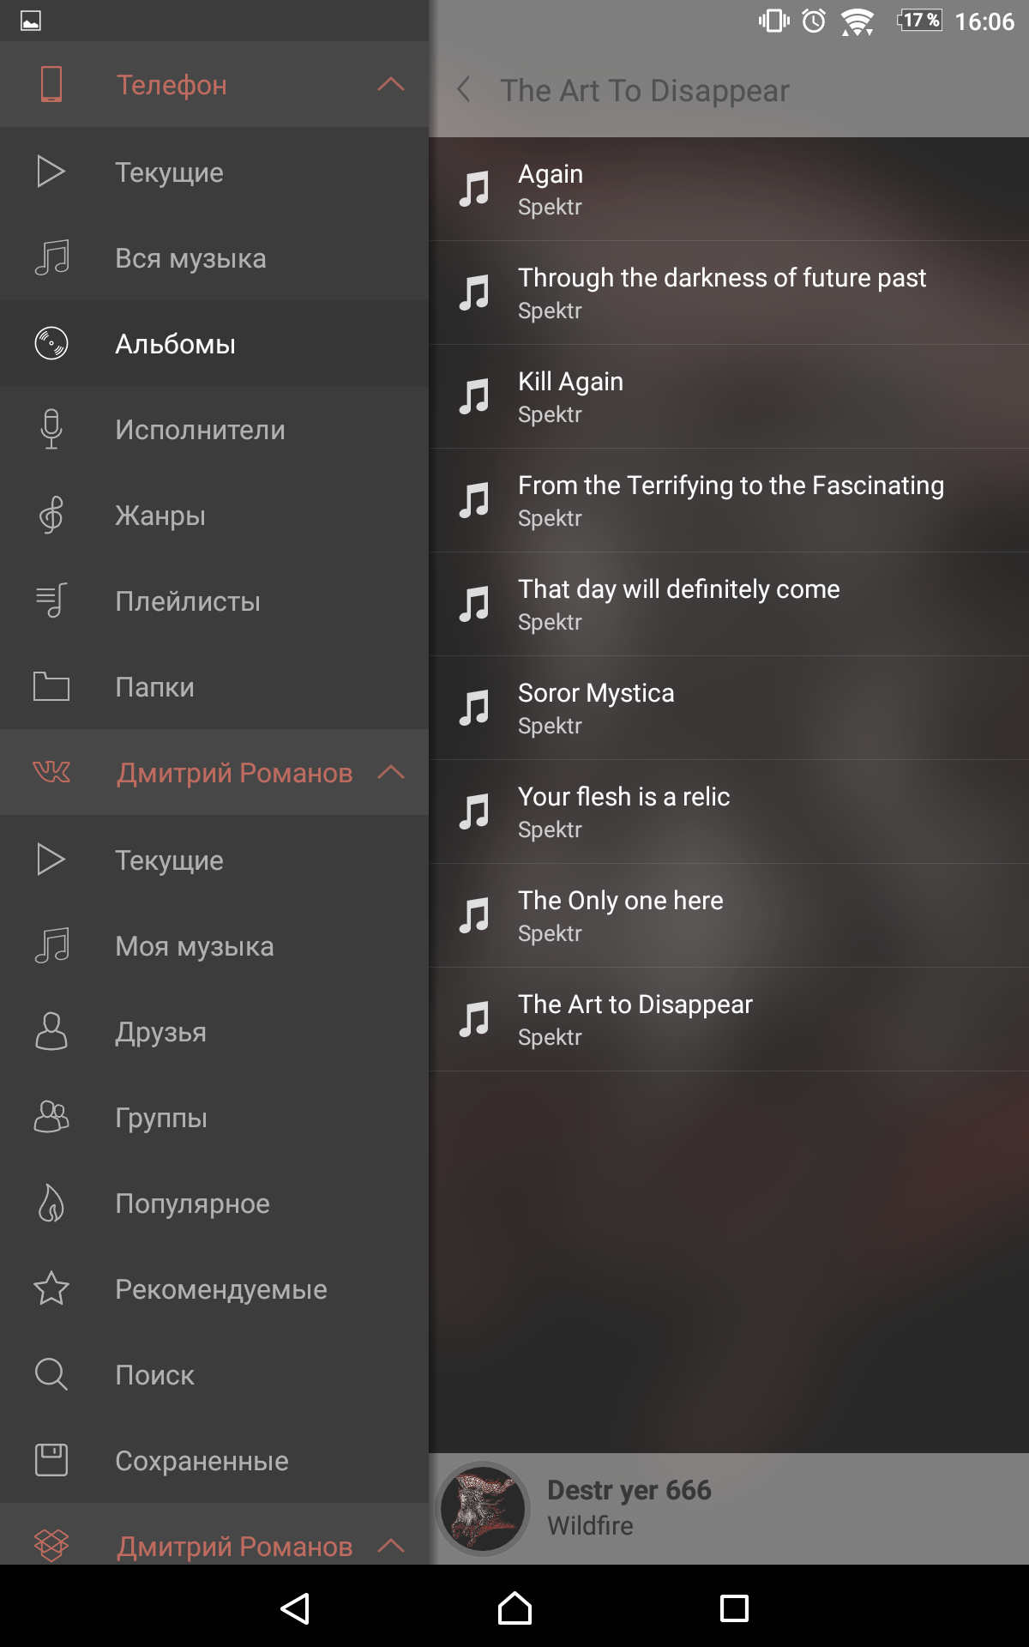Open the Папки folder icon

point(51,686)
